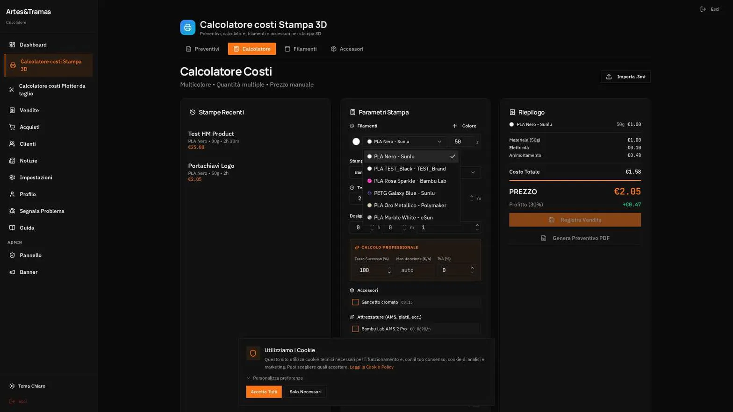Image resolution: width=733 pixels, height=412 pixels.
Task: Click filament weight field showing 50
Action: [x=462, y=142]
